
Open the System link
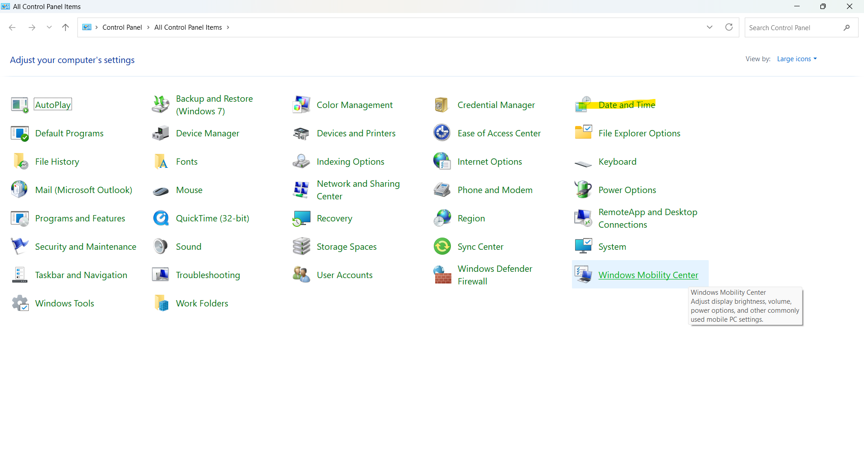click(x=612, y=247)
